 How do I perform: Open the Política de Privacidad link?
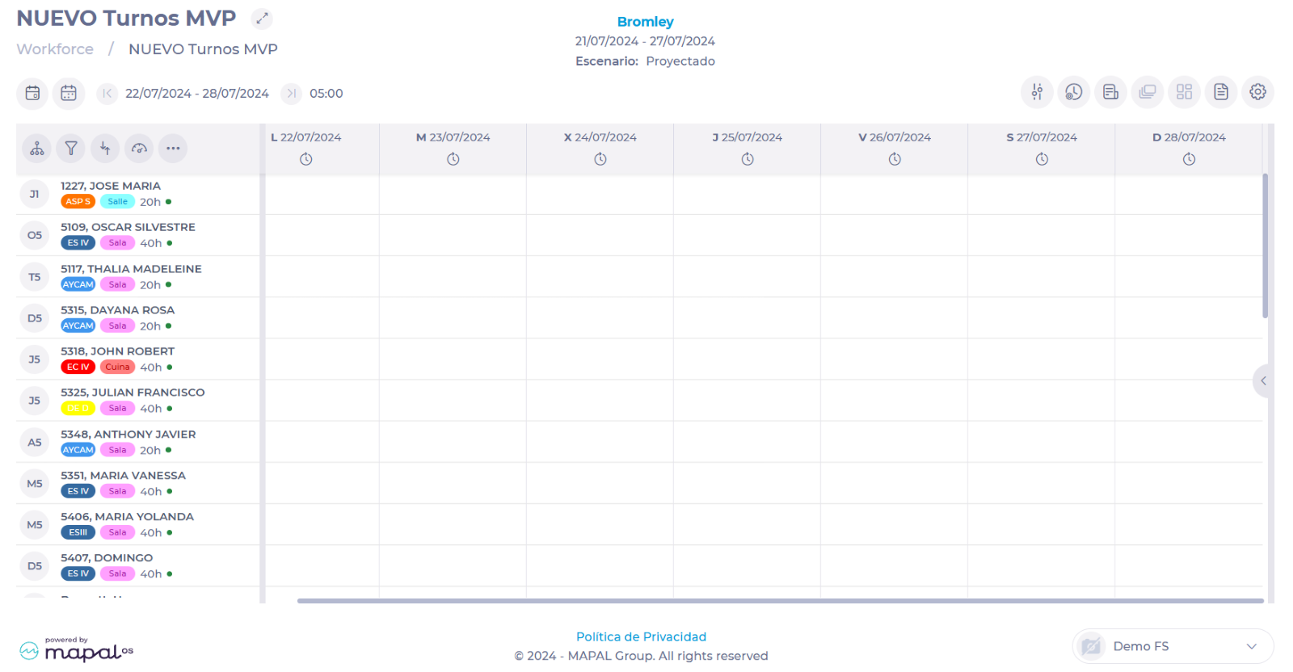[x=641, y=636]
